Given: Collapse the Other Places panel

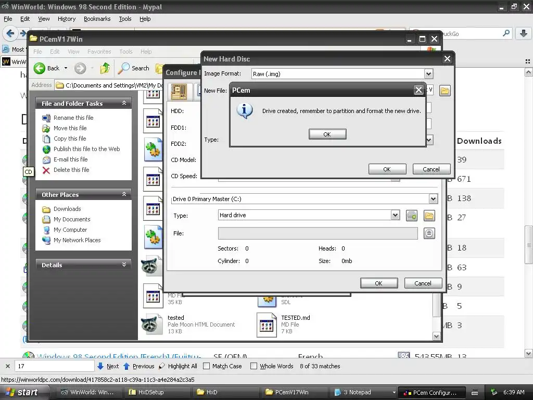Looking at the screenshot, I should (124, 194).
